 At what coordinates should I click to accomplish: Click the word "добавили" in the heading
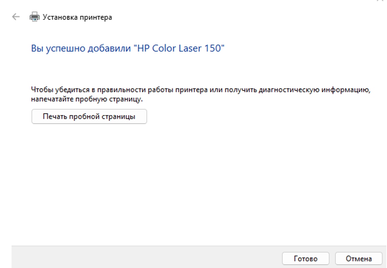[109, 48]
